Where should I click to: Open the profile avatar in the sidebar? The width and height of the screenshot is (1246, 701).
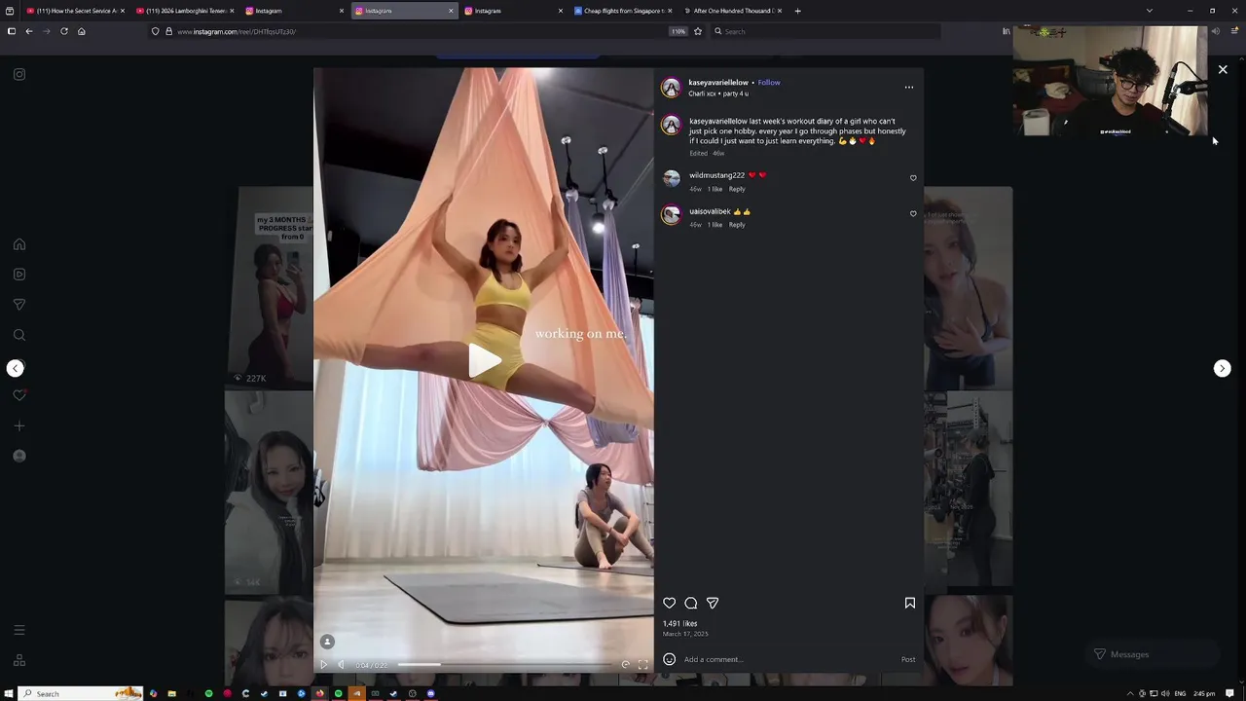tap(19, 456)
